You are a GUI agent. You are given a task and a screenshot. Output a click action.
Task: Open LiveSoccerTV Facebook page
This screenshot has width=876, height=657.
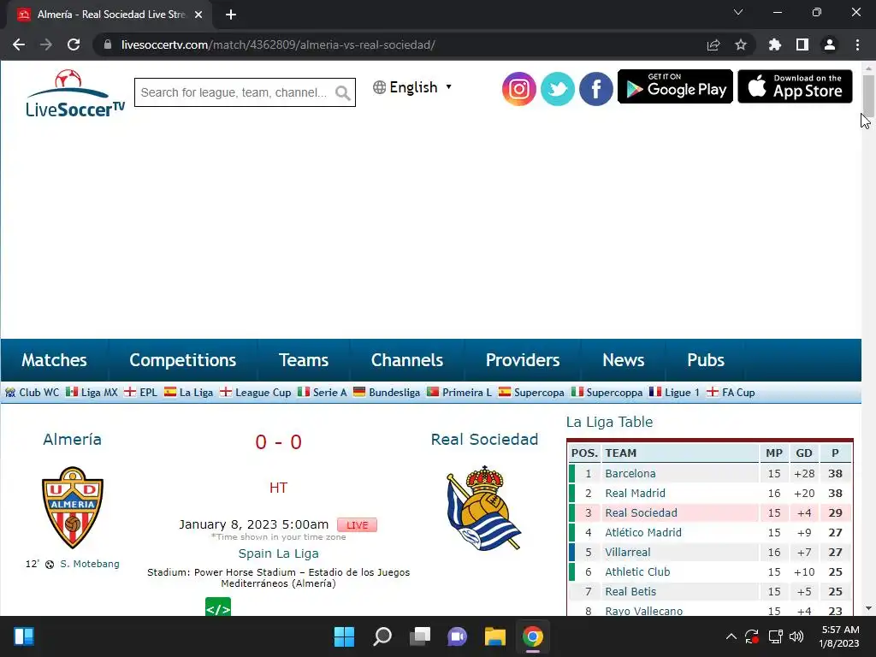595,89
